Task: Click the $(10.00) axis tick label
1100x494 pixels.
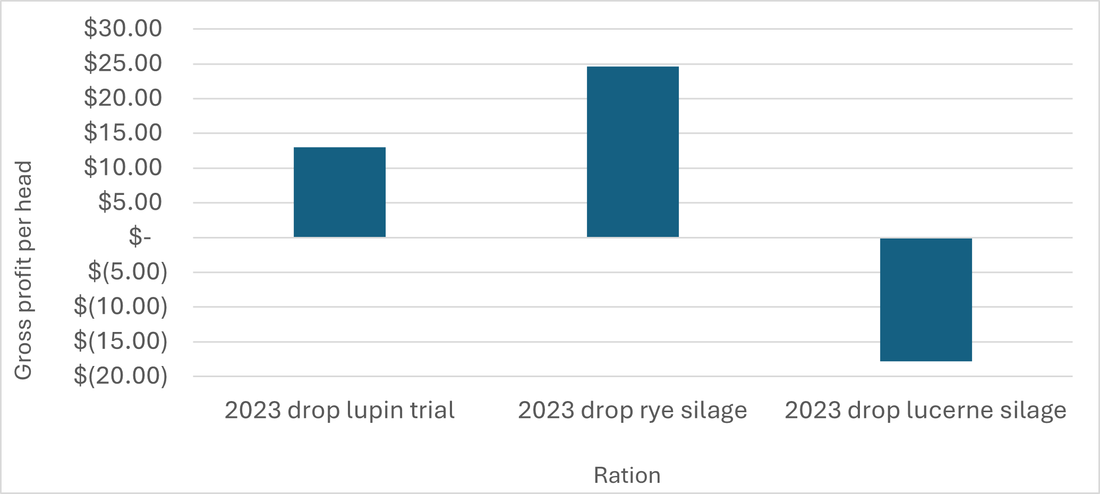Action: [121, 306]
